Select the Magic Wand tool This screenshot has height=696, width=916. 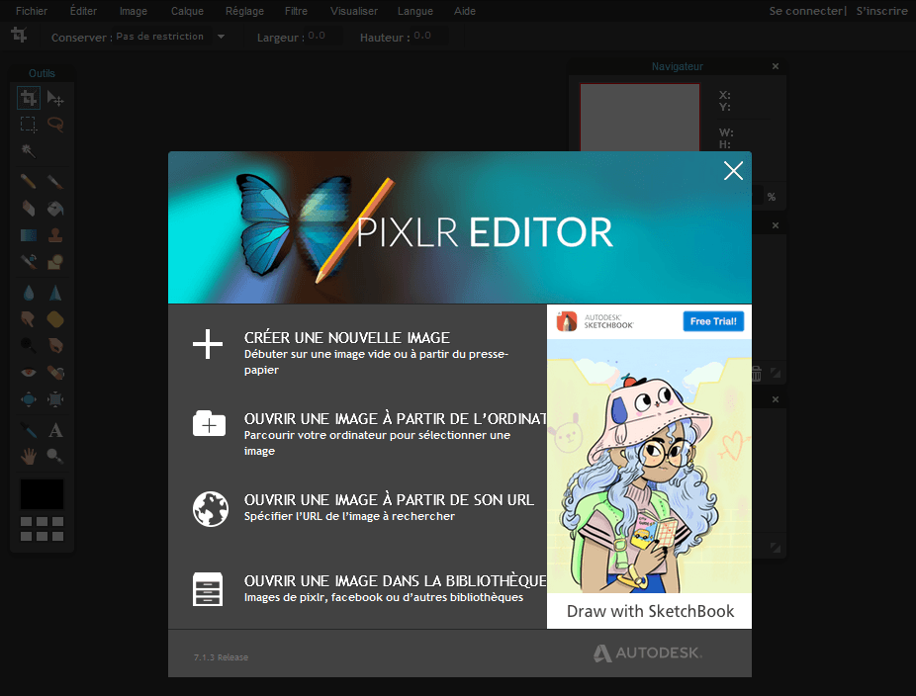click(x=28, y=150)
